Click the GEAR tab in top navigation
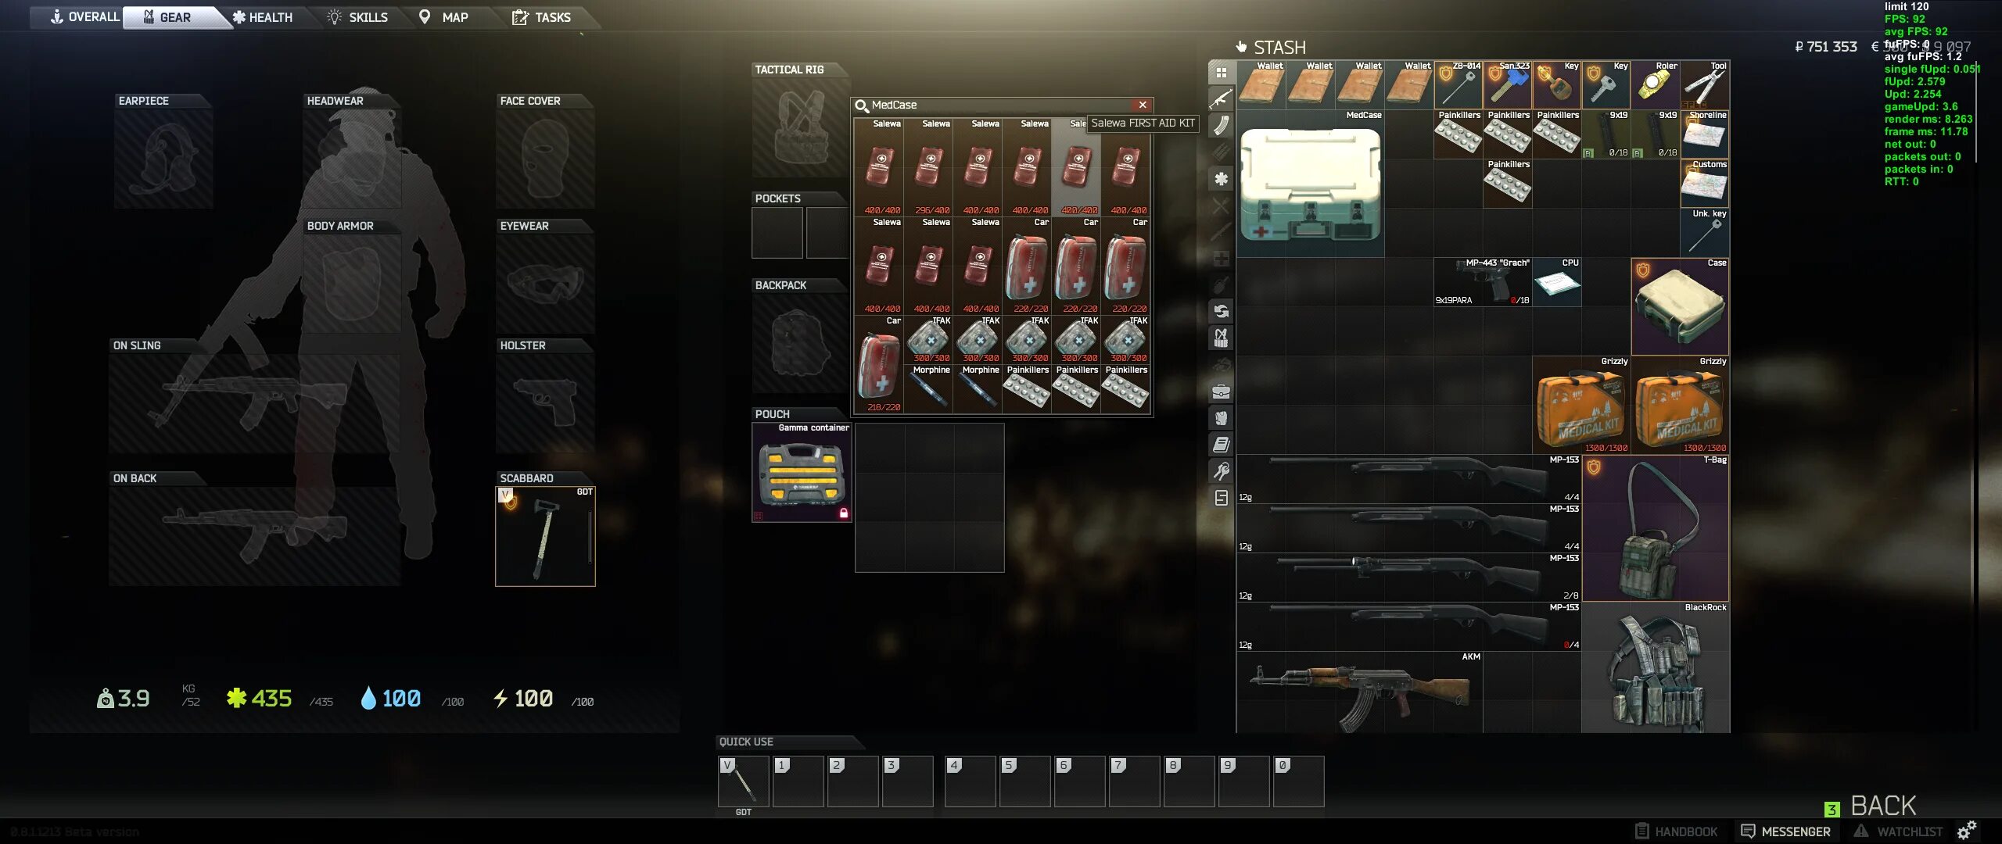Viewport: 2002px width, 844px height. (x=174, y=16)
